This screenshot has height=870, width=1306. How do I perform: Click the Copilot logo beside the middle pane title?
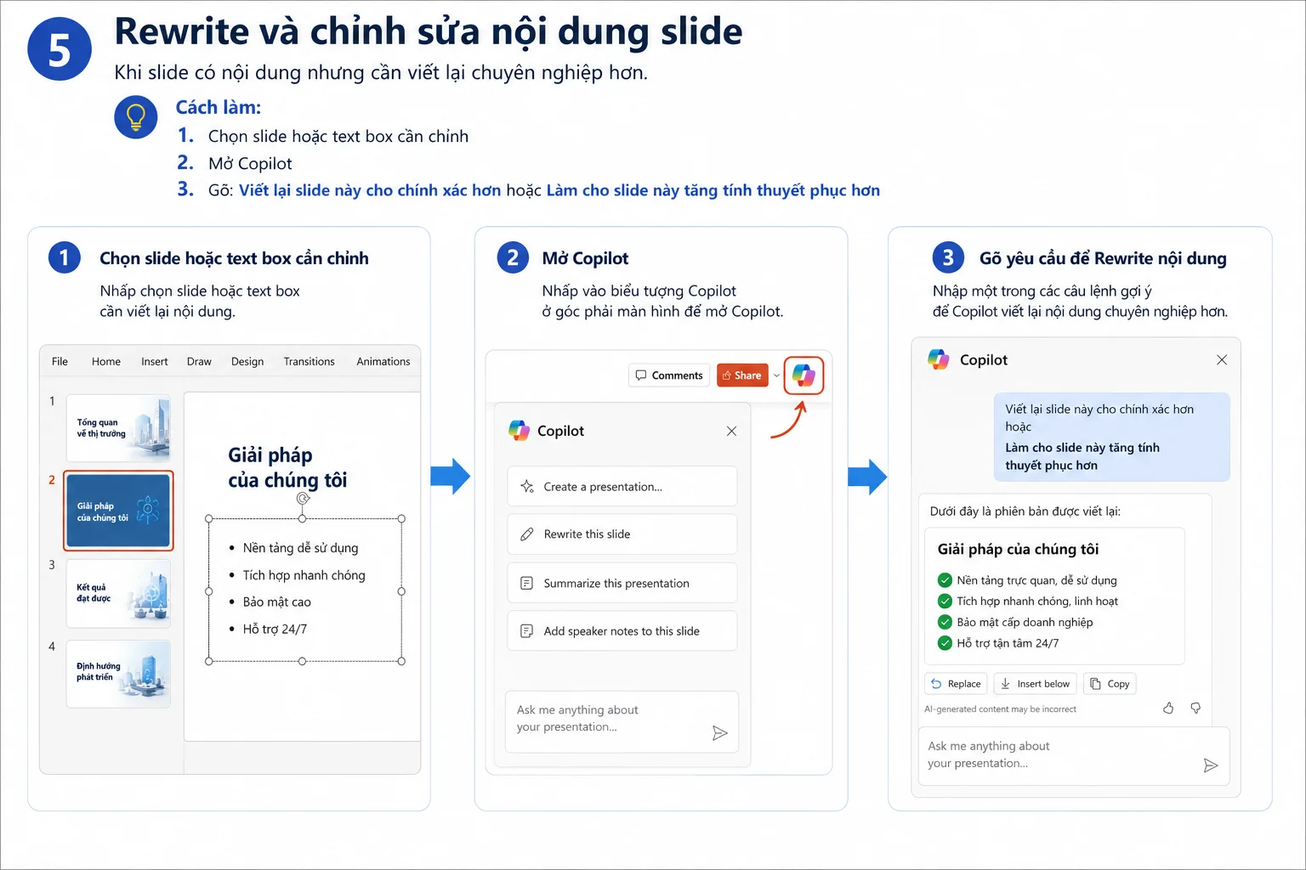coord(519,431)
